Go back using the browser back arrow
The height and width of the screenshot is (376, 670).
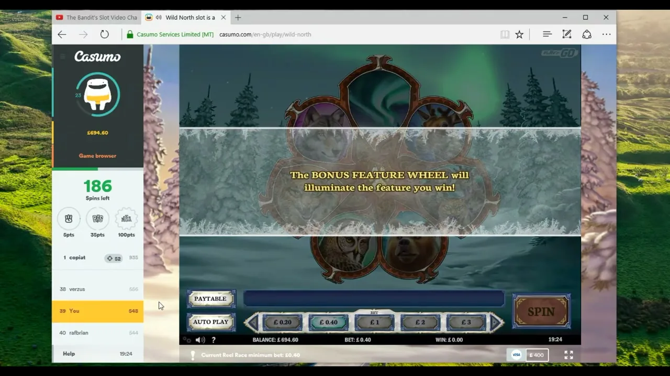coord(62,34)
